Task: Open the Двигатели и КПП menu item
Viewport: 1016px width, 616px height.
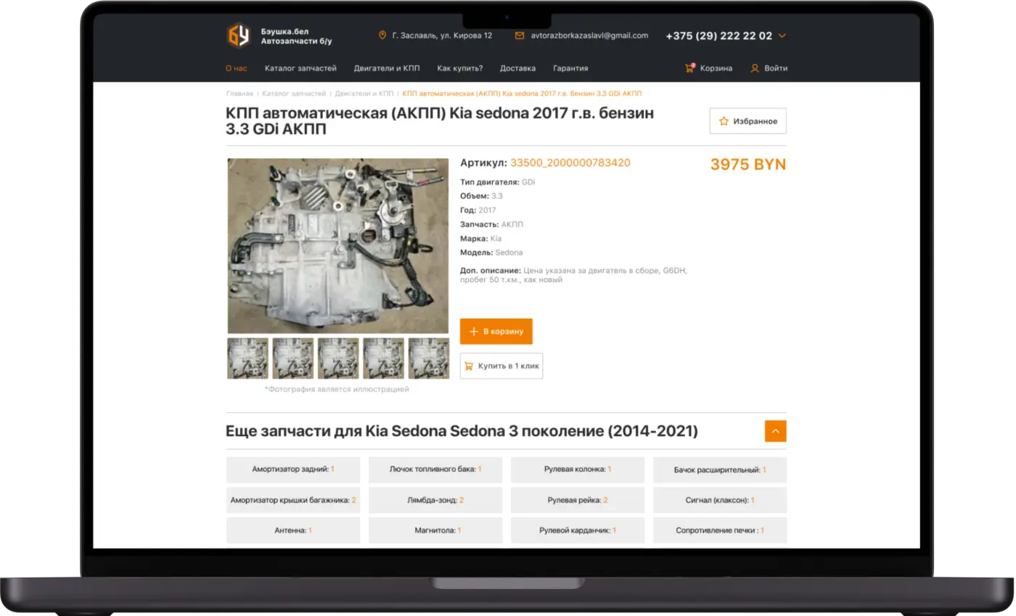Action: tap(387, 68)
